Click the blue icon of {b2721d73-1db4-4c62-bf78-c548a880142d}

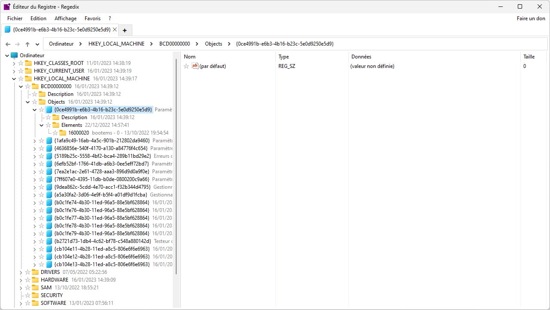click(49, 241)
